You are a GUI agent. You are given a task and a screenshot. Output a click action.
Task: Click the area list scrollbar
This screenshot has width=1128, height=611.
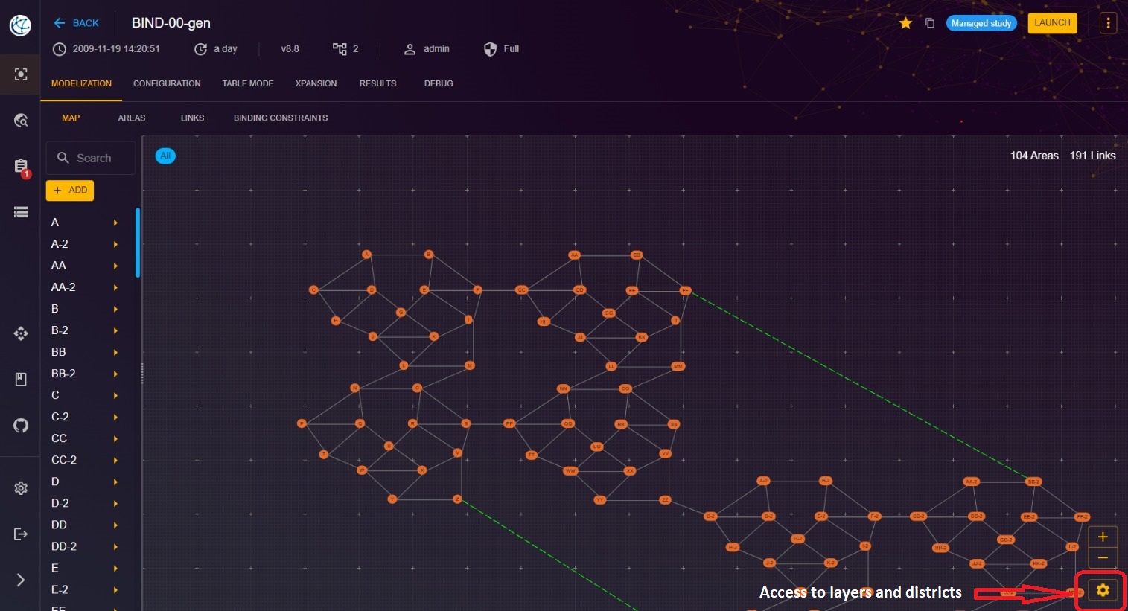pos(138,243)
